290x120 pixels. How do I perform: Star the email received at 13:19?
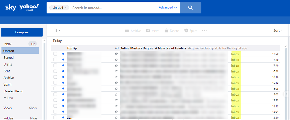tap(116, 106)
